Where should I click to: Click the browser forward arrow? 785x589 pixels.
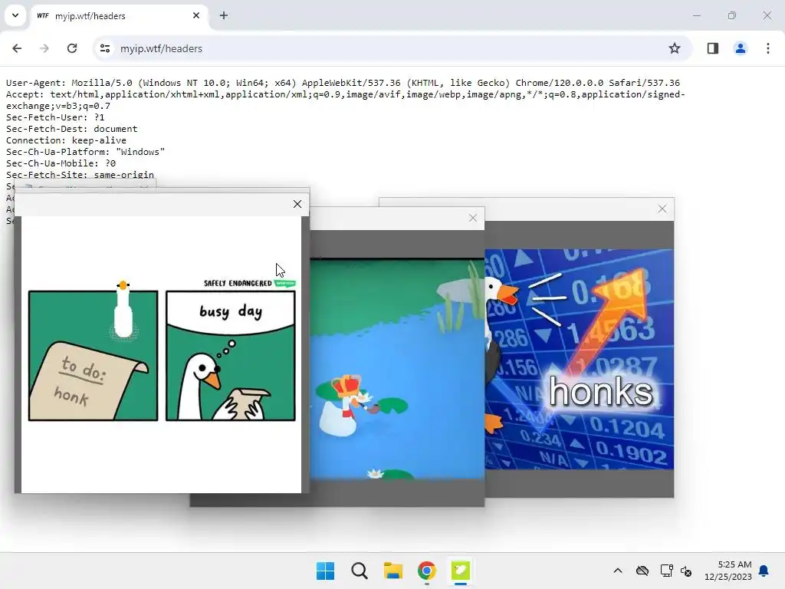[44, 48]
